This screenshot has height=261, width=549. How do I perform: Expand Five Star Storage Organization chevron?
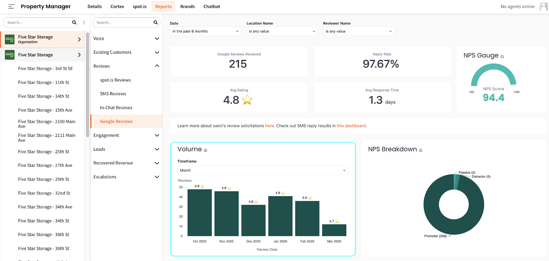pos(79,39)
